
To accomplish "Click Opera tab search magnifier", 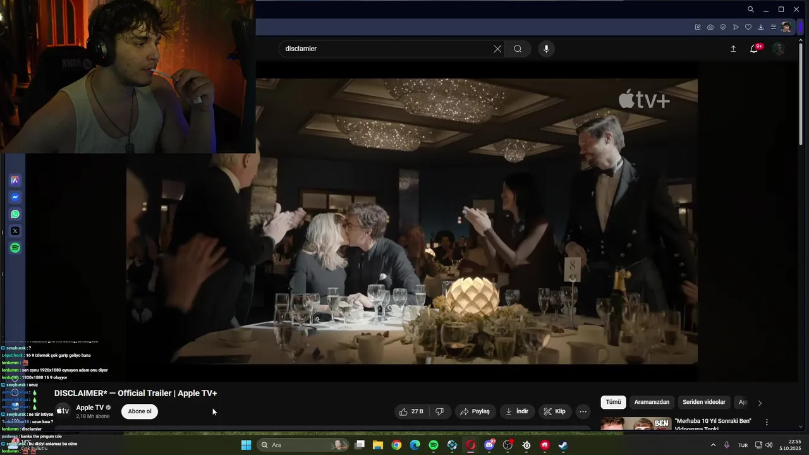I will point(750,9).
